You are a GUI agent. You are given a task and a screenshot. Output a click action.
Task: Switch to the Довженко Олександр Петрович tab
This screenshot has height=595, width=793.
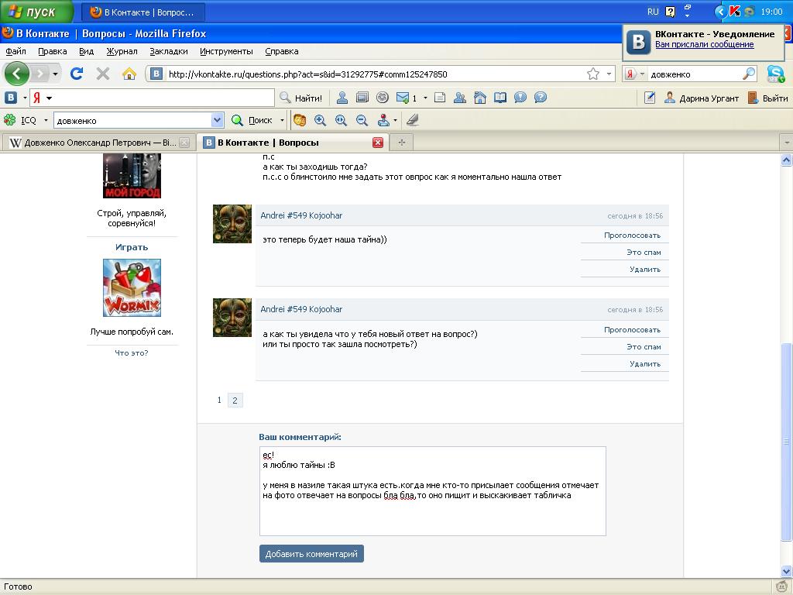[98, 143]
